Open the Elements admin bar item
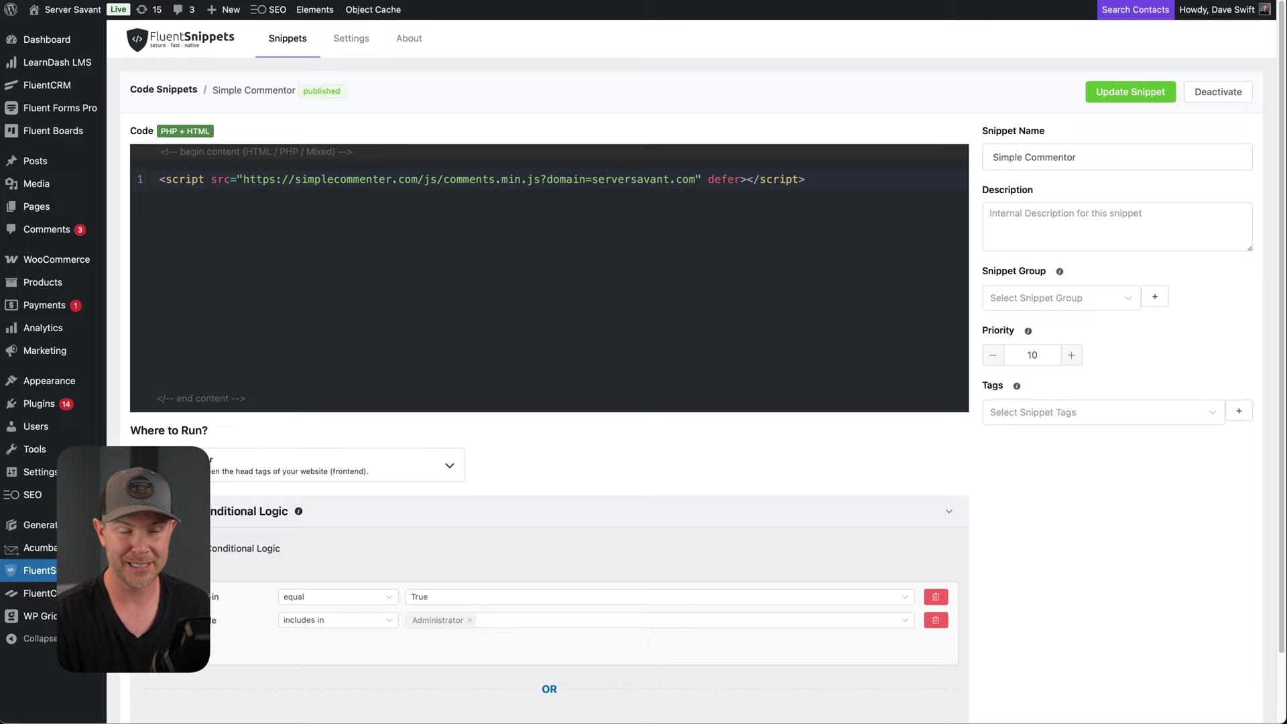The width and height of the screenshot is (1287, 724). click(x=314, y=9)
